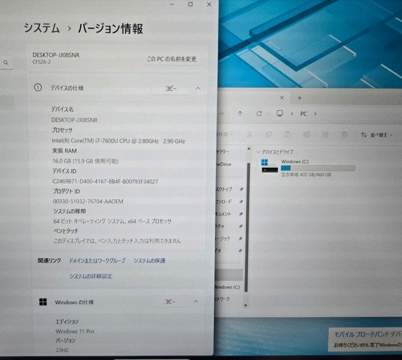The height and width of the screenshot is (360, 402).
Task: Go up one folder level in Explorer
Action: click(x=240, y=113)
